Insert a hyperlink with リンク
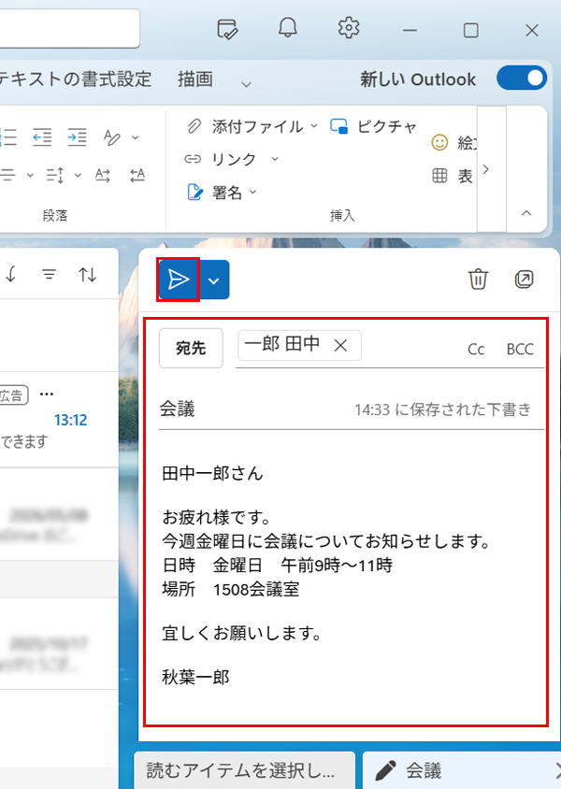The height and width of the screenshot is (789, 561). tap(221, 159)
